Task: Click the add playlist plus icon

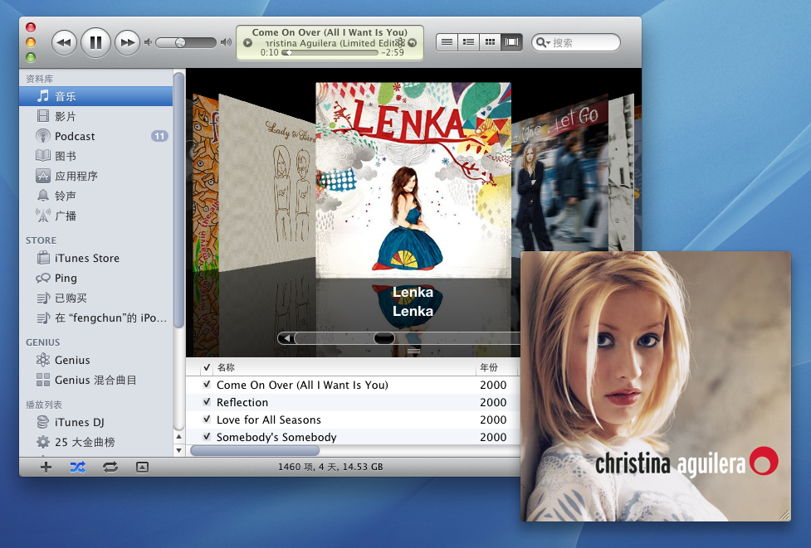Action: pos(46,467)
